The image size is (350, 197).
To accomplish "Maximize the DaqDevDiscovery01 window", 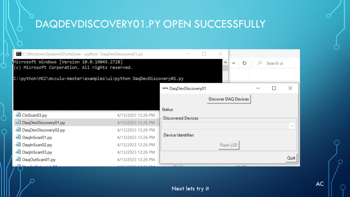I will [274, 88].
